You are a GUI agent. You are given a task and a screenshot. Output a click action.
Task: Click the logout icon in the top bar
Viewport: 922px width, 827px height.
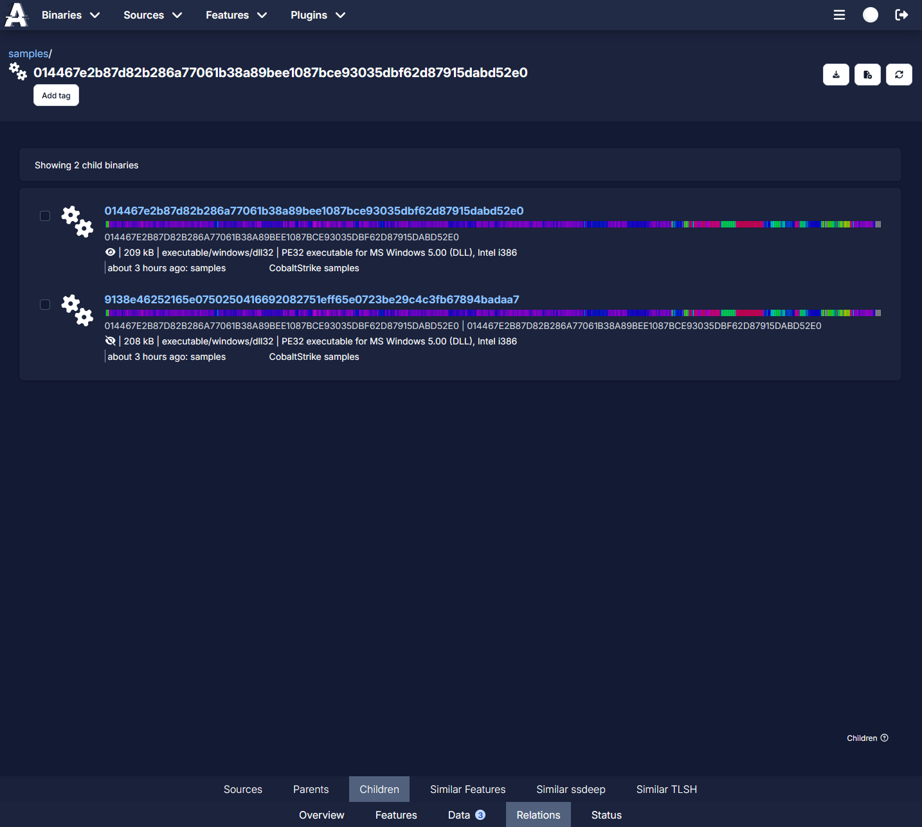click(x=902, y=15)
